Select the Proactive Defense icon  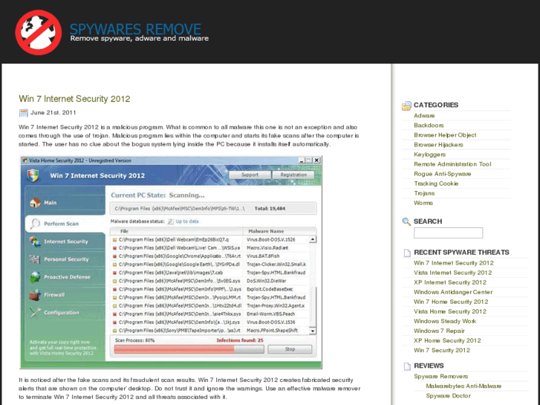(35, 277)
